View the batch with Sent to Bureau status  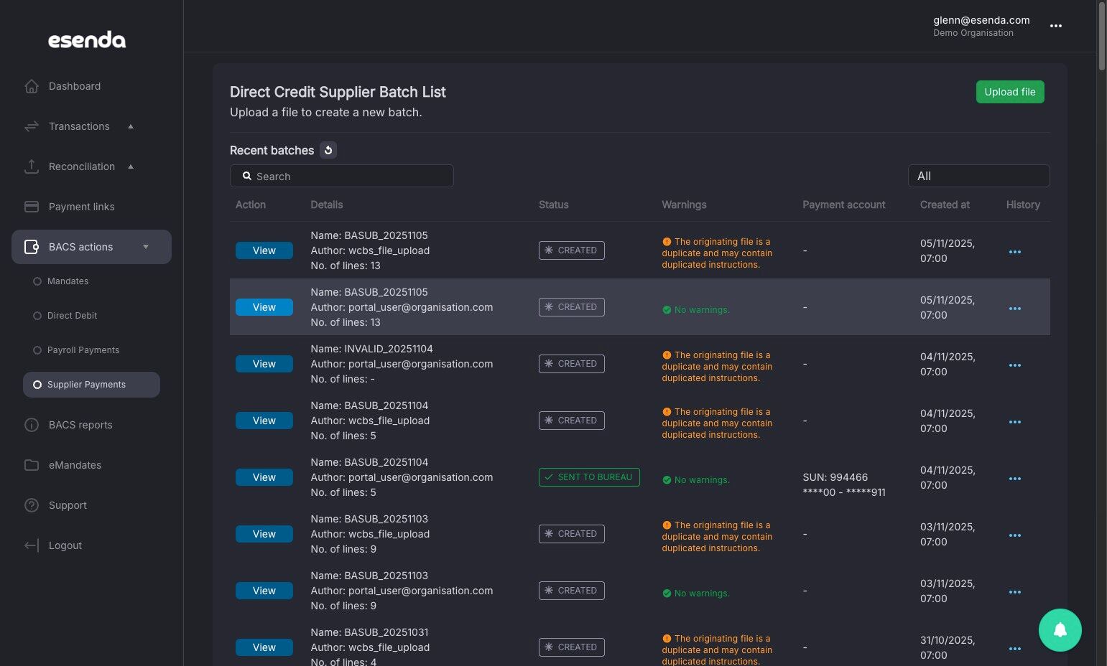coord(264,477)
